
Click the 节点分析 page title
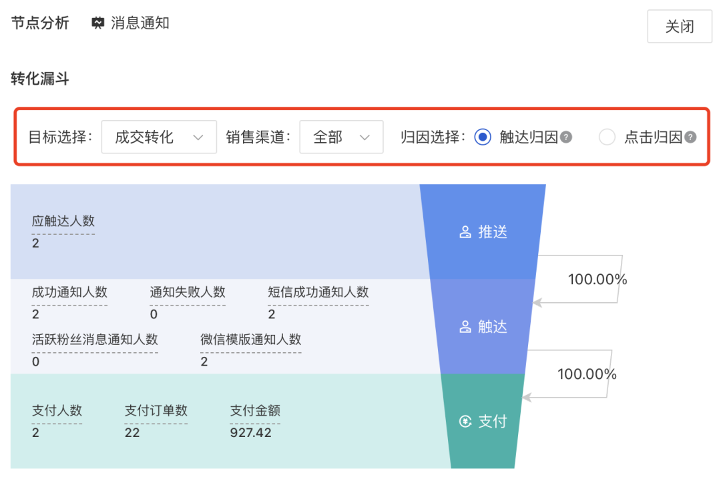tap(40, 21)
